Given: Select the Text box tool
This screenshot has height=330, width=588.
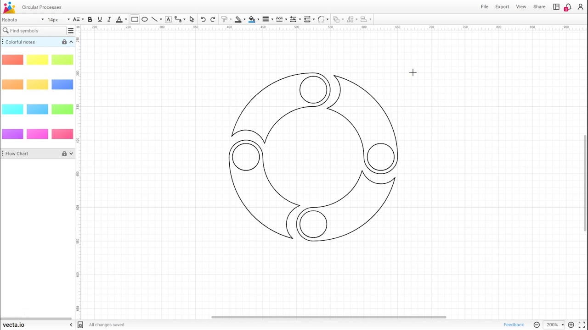Looking at the screenshot, I should tap(168, 19).
